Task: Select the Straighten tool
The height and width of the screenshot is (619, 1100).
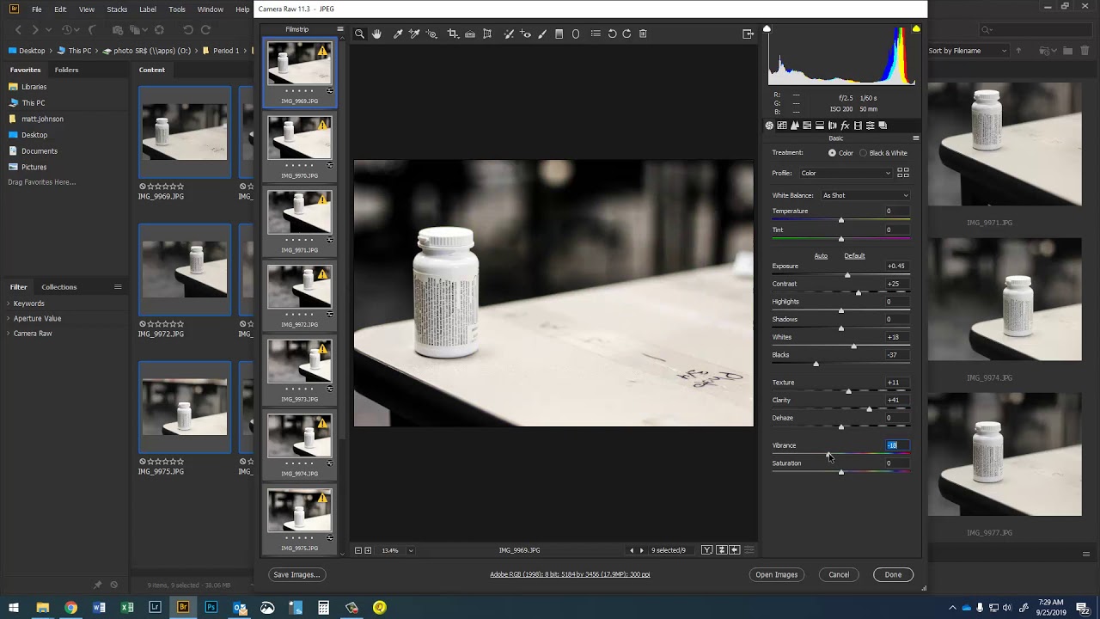Action: [x=470, y=34]
